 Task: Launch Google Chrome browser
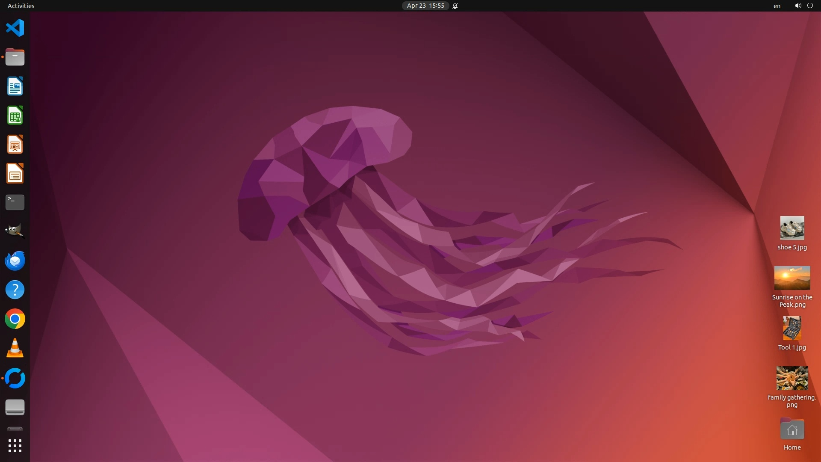(15, 319)
